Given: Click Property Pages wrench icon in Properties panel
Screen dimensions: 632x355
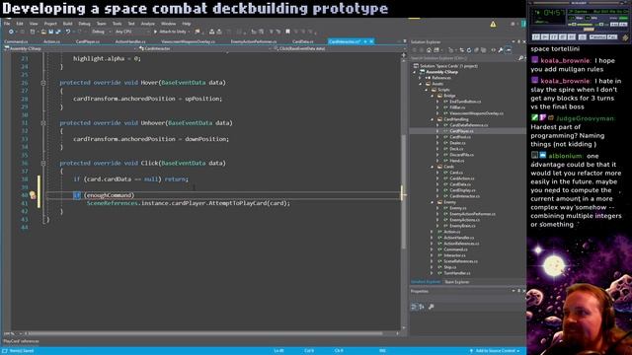Looking at the screenshot, I should pyautogui.click(x=432, y=307).
